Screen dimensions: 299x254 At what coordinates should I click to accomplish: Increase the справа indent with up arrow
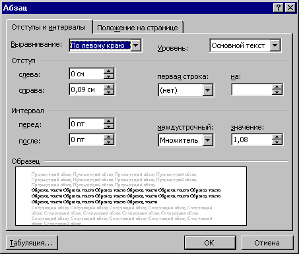[109, 87]
